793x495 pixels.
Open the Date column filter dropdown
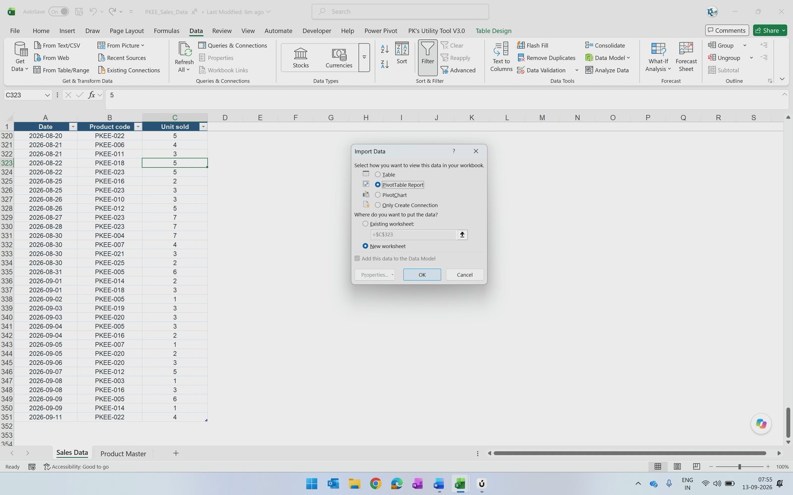73,127
